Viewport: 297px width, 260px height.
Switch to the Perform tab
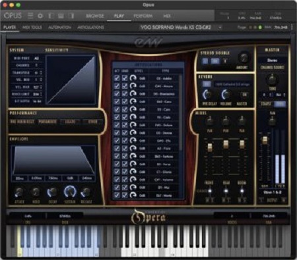(143, 16)
